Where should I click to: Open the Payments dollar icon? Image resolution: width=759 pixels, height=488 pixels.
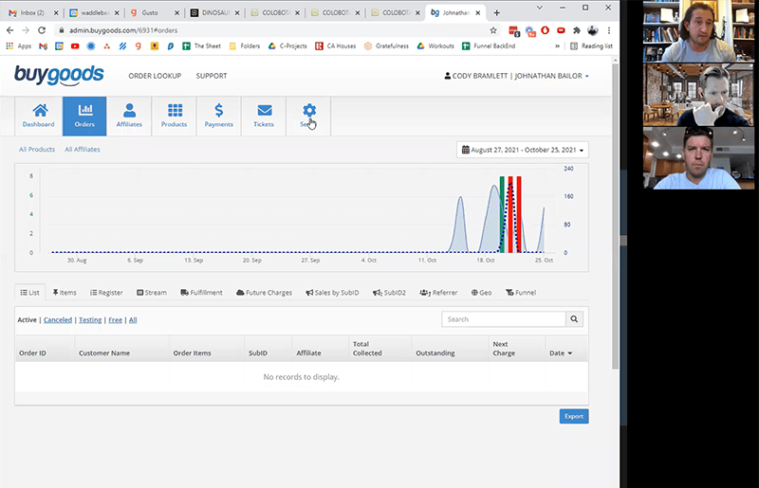pyautogui.click(x=219, y=111)
